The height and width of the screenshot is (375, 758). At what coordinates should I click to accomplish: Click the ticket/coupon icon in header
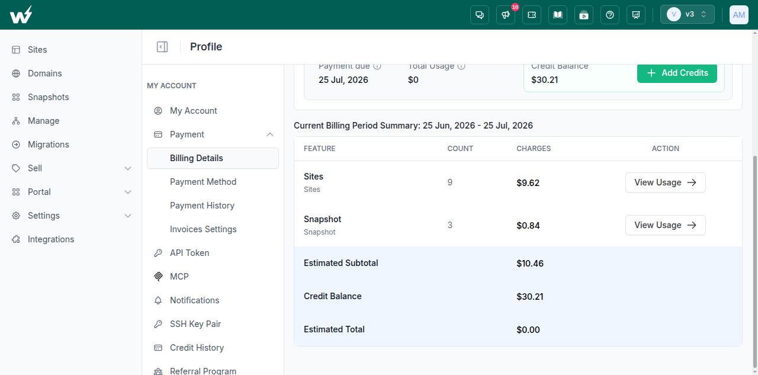532,15
